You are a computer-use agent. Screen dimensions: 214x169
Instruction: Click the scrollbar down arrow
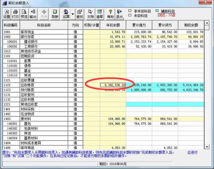click(207, 147)
